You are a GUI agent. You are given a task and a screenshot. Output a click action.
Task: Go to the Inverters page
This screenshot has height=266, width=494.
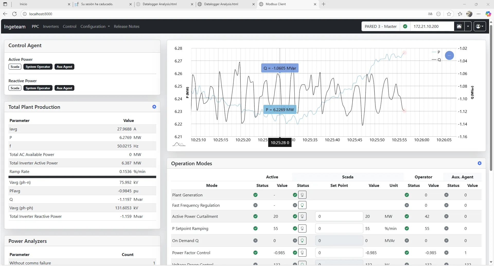coord(51,27)
